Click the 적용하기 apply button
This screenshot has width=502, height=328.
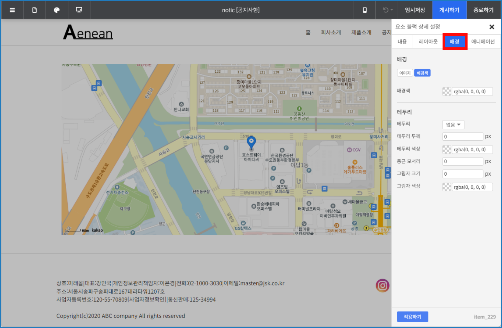[x=412, y=317]
